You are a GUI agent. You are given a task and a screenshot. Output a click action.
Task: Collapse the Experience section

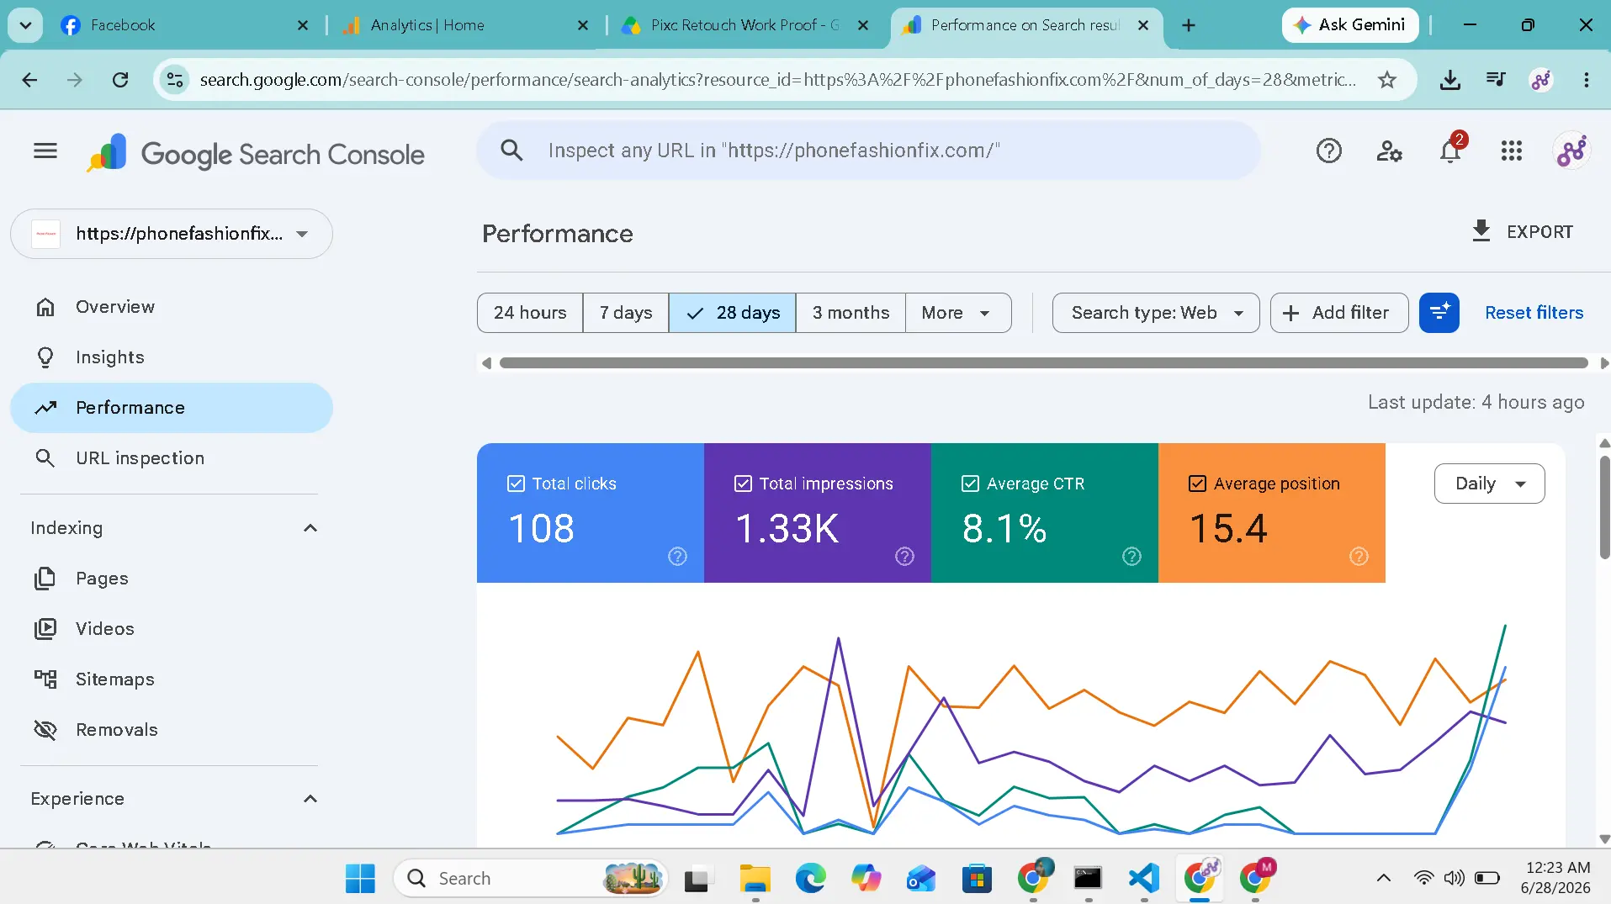pos(310,799)
